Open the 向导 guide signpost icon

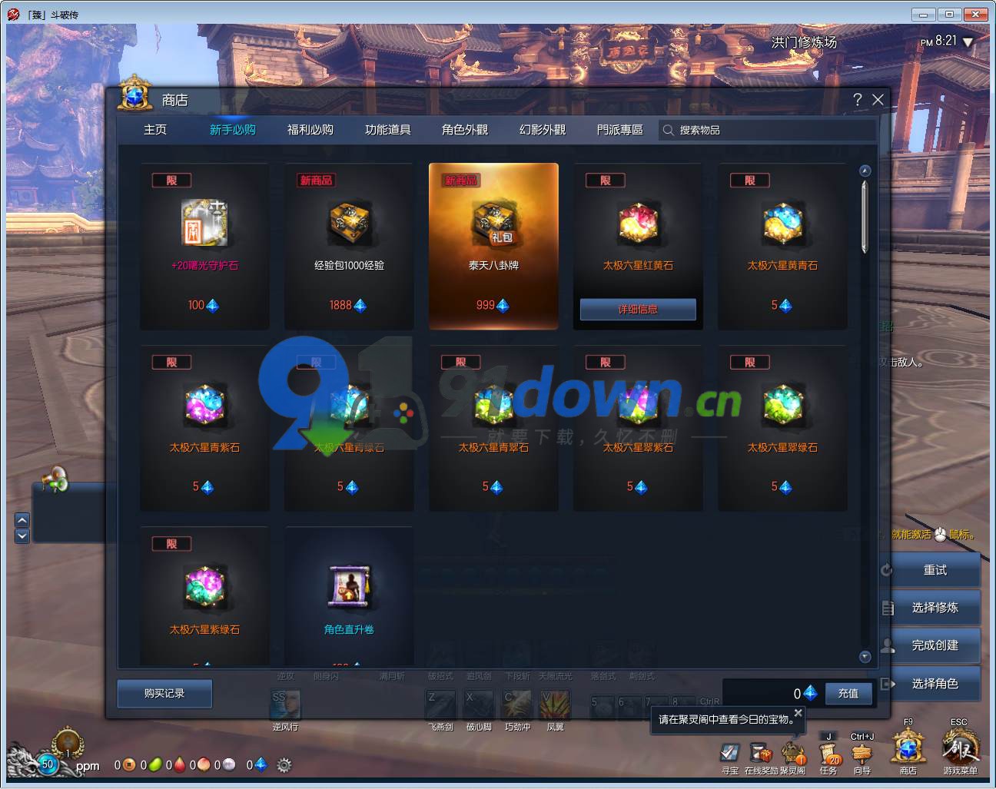[862, 753]
